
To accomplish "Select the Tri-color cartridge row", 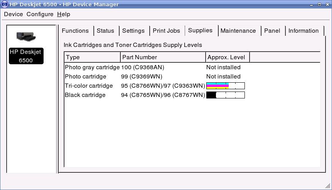I will 192,86.
